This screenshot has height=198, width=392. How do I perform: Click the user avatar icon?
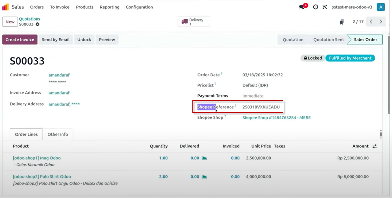(381, 7)
